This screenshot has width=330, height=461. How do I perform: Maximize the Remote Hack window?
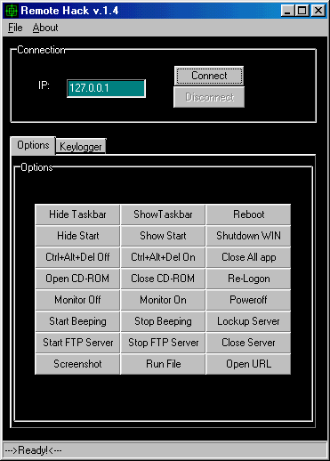tap(302, 11)
